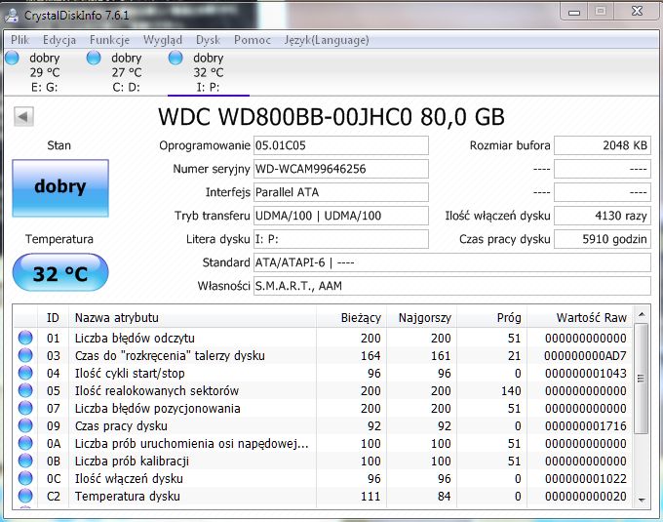The height and width of the screenshot is (522, 663).
Task: Click the status icon for attribute 0B
Action: coord(25,461)
